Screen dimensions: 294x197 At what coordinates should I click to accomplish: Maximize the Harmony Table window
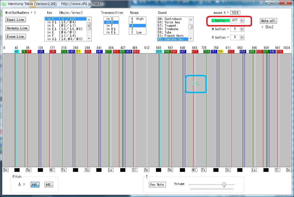pos(276,3)
